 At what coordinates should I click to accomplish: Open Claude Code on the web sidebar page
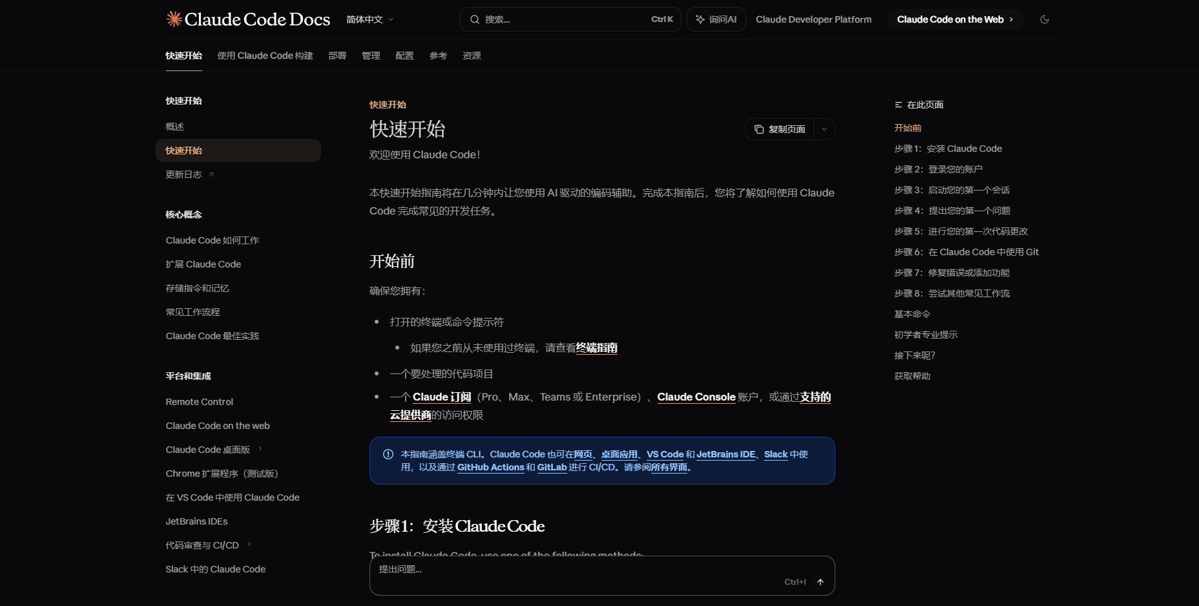(238, 426)
